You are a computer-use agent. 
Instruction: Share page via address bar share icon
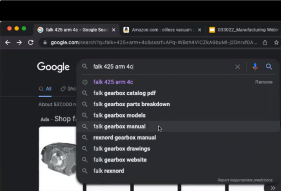[265, 43]
